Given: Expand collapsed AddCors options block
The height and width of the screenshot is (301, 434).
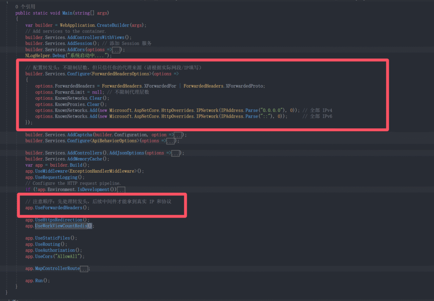Looking at the screenshot, I should (x=117, y=50).
